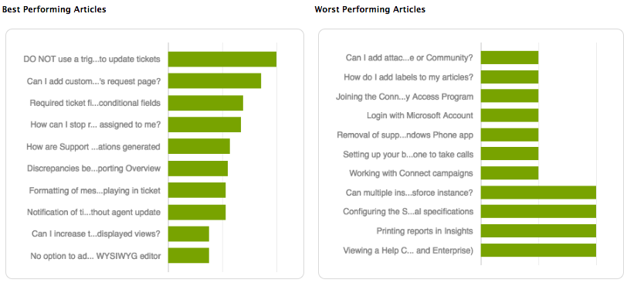This screenshot has width=627, height=283.
Task: Click the 'Required ticket fi...conditional fields' bar
Action: coord(205,103)
